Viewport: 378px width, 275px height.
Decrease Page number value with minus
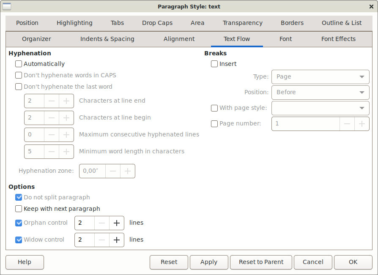tap(347, 124)
